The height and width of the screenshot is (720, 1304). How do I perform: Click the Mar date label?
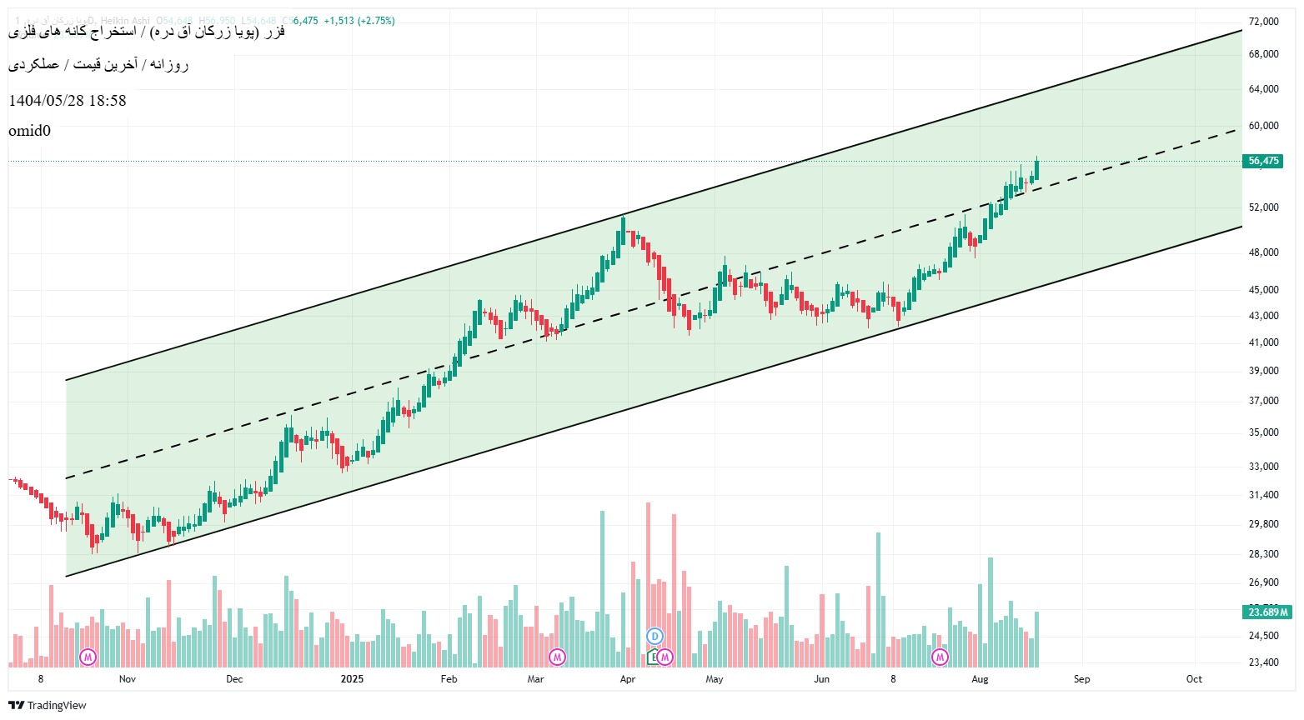pos(535,679)
